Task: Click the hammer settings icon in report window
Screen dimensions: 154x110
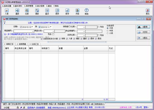Action: [x=5, y=23]
